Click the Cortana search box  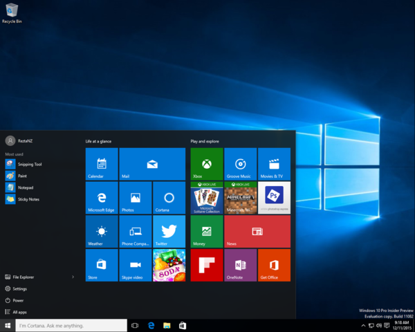click(71, 325)
